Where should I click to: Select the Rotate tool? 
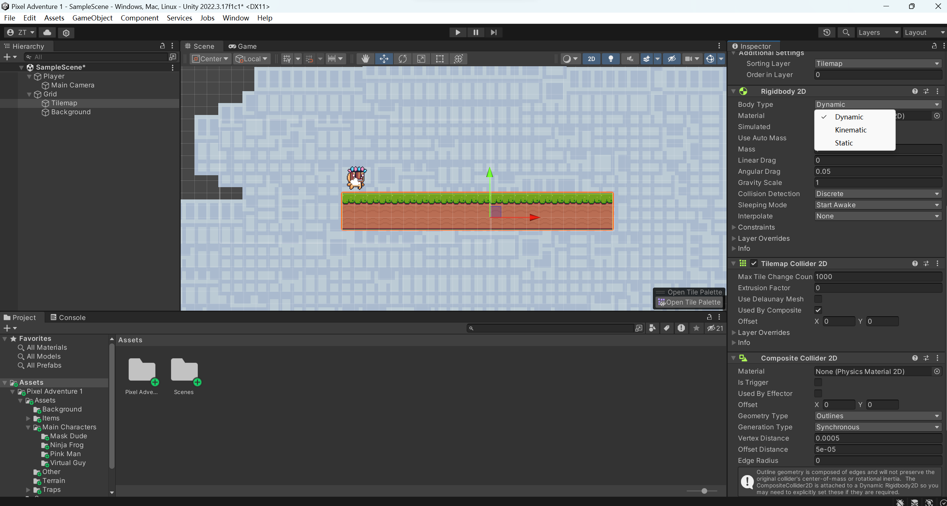pyautogui.click(x=402, y=59)
